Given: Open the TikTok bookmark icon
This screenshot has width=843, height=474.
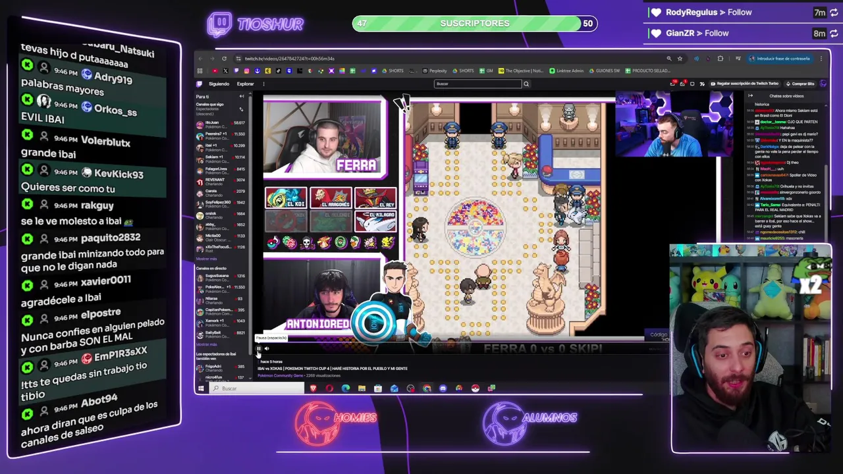Looking at the screenshot, I should point(279,70).
